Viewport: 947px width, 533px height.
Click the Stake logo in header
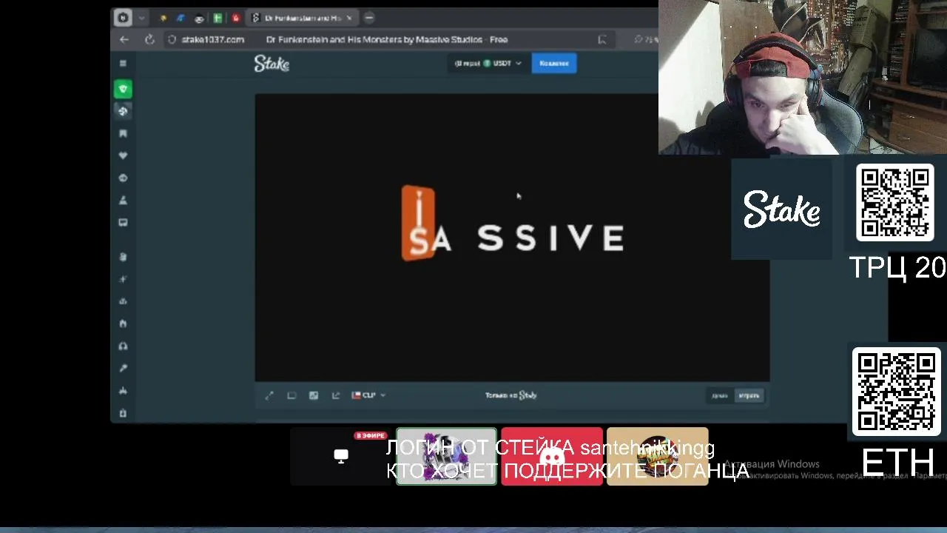pos(272,64)
